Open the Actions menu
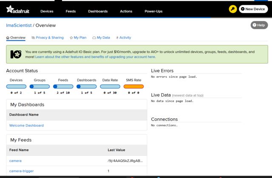 [x=126, y=11]
